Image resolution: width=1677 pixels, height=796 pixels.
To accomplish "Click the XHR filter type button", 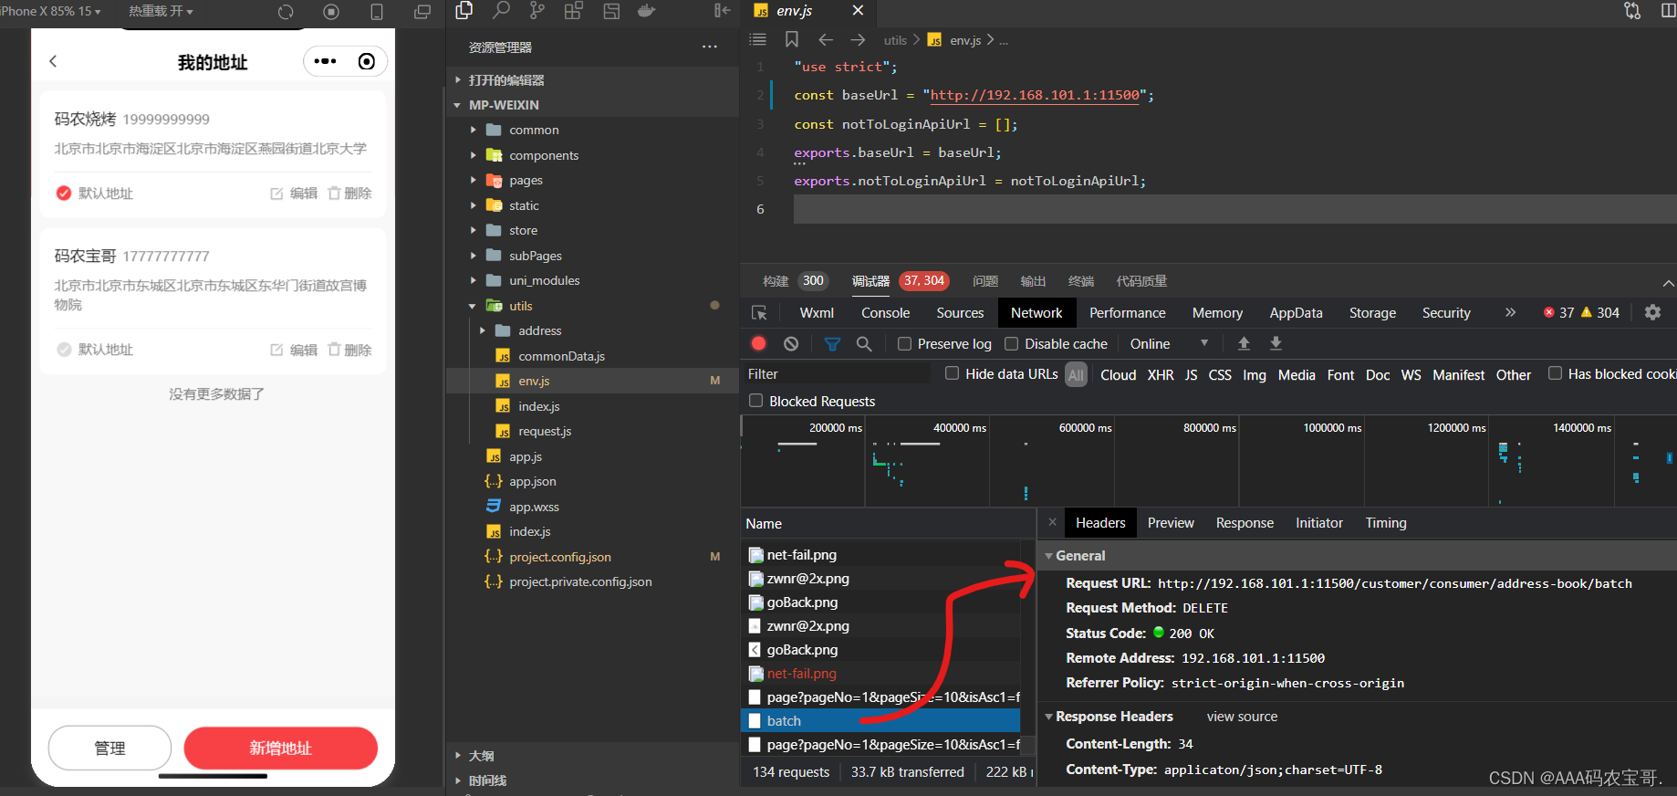I will (1160, 374).
